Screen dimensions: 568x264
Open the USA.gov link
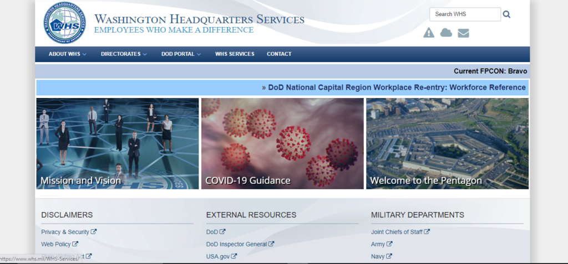[218, 256]
